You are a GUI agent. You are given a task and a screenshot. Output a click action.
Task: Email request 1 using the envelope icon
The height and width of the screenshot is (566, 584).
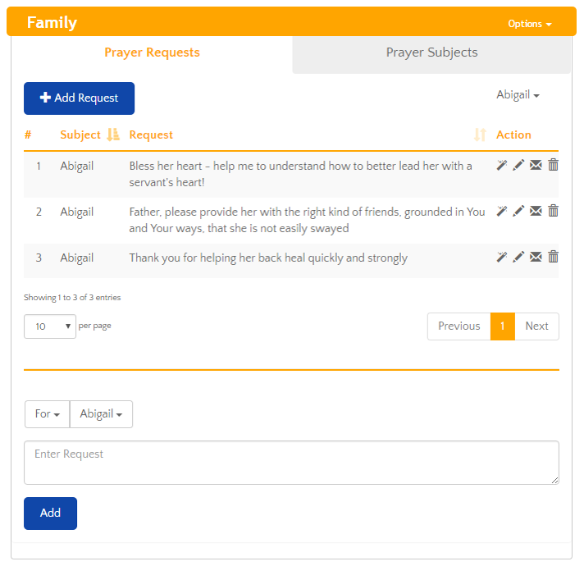click(536, 165)
